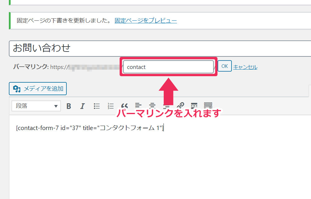Open the 固定ページをプレビュー link
This screenshot has width=311, height=199.
point(146,21)
